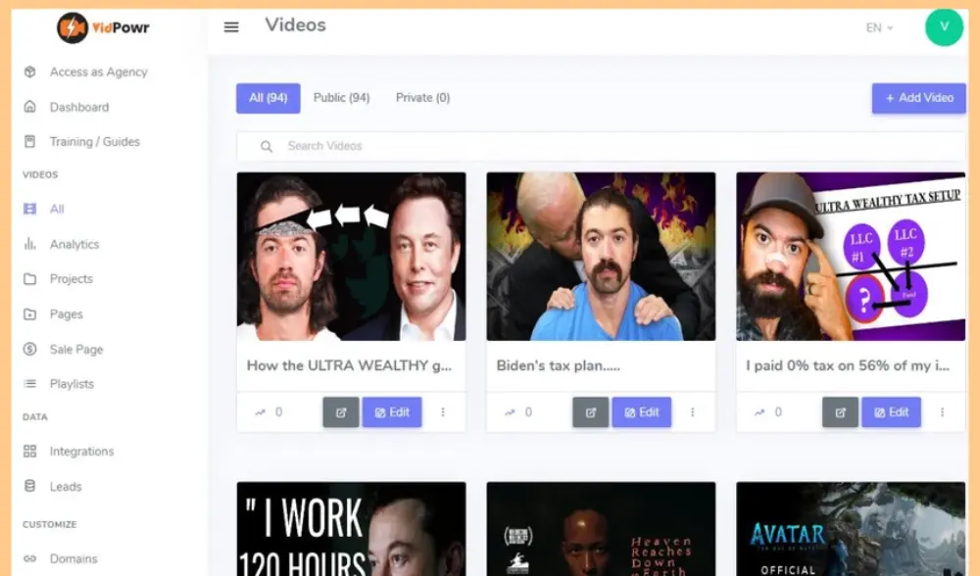Image resolution: width=980 pixels, height=576 pixels.
Task: Open Projects
Action: (x=72, y=278)
